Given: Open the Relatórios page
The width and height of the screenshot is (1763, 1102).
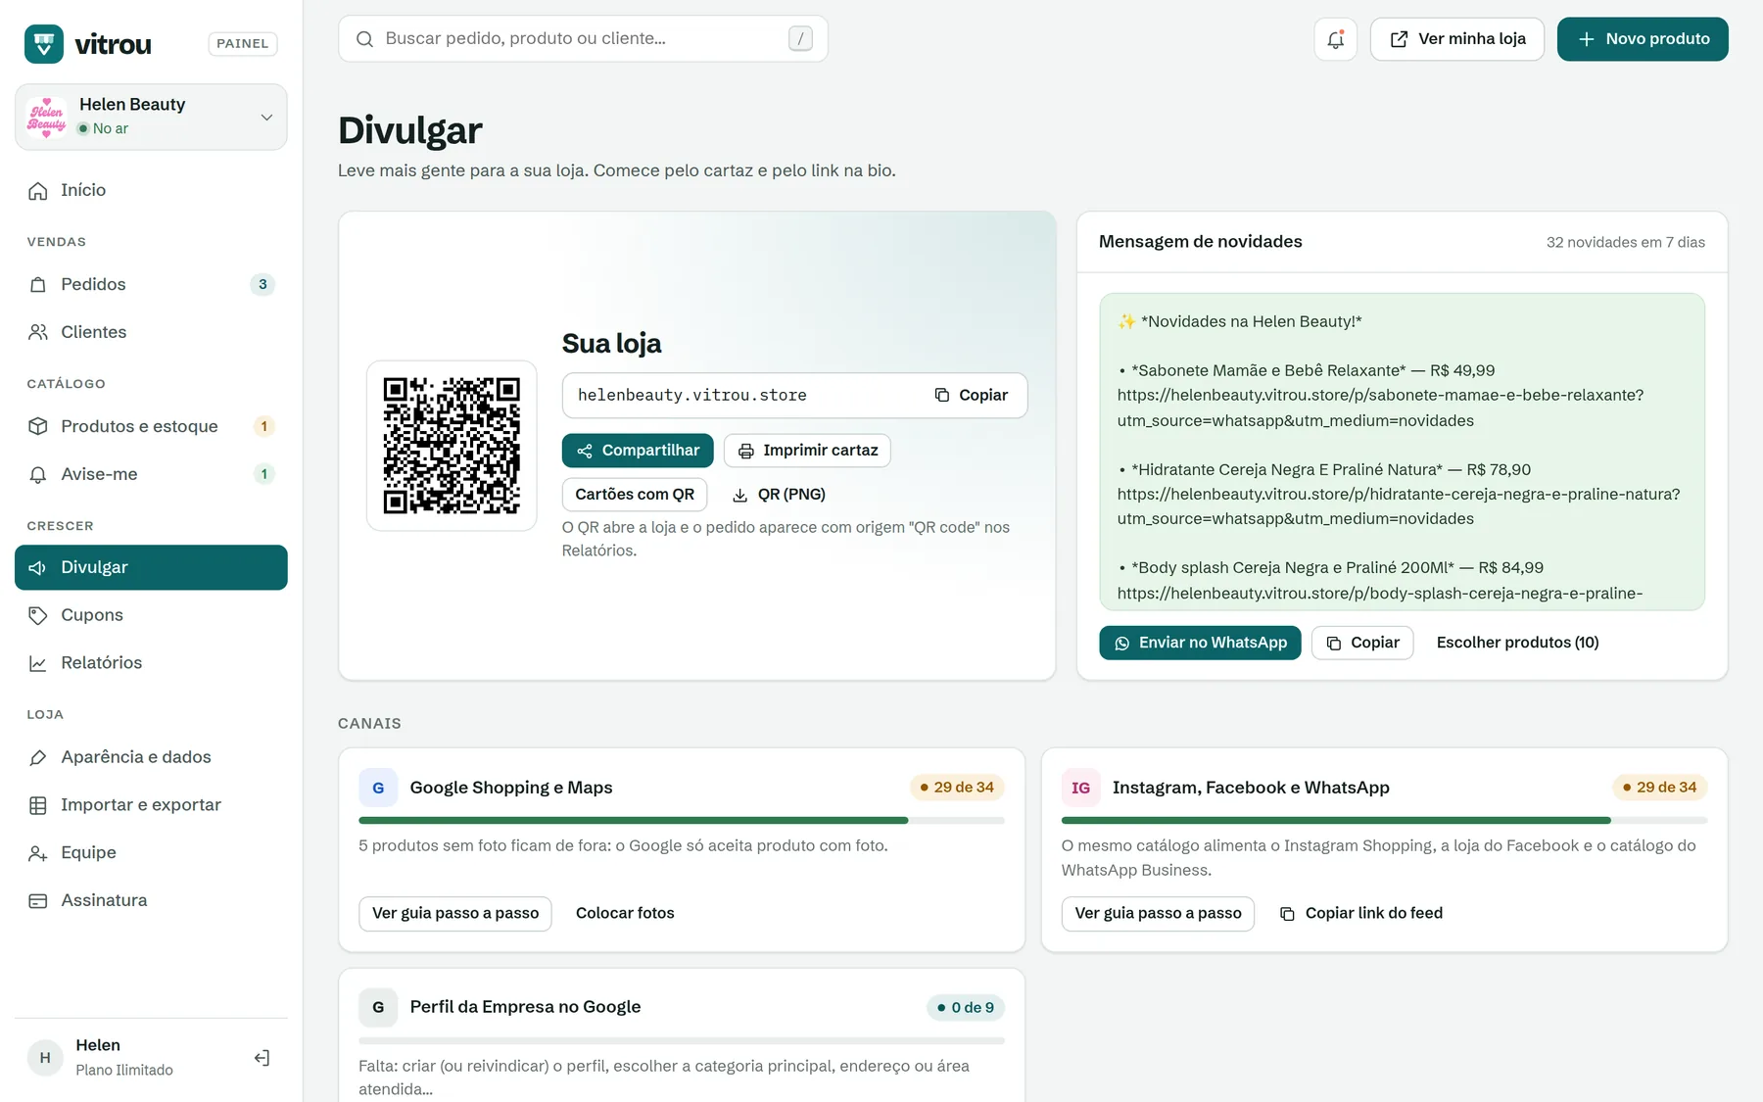Looking at the screenshot, I should coord(151,663).
